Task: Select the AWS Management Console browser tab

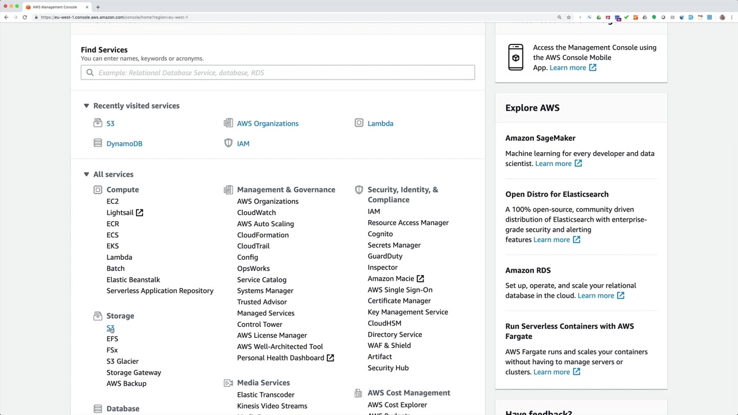Action: tap(55, 7)
